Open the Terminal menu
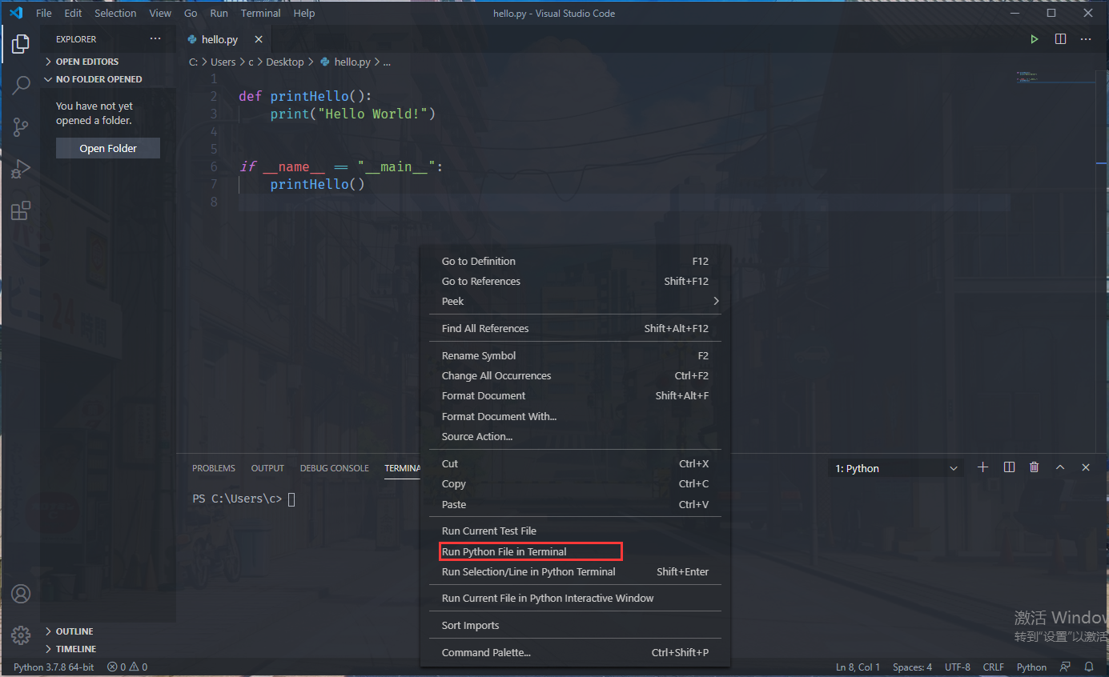 click(260, 13)
